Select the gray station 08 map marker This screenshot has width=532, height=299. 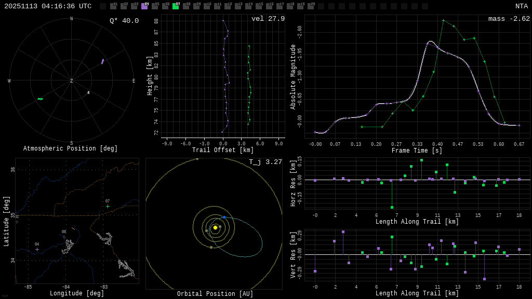(x=64, y=237)
